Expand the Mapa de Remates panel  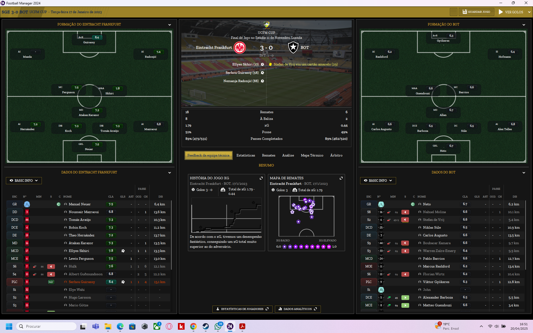coord(341,178)
